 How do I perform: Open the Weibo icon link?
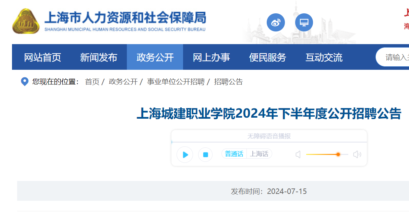click(x=276, y=22)
